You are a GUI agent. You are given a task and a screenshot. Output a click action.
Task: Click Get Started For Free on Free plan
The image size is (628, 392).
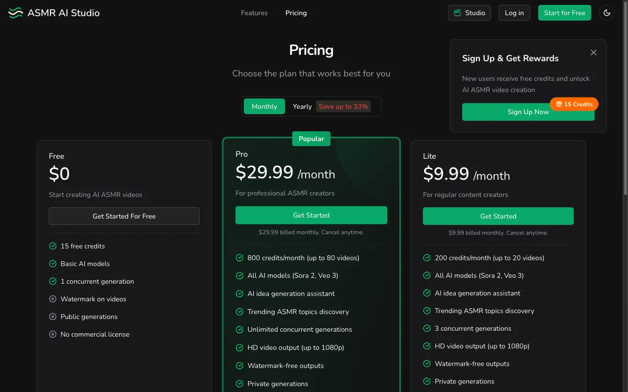[x=124, y=216]
